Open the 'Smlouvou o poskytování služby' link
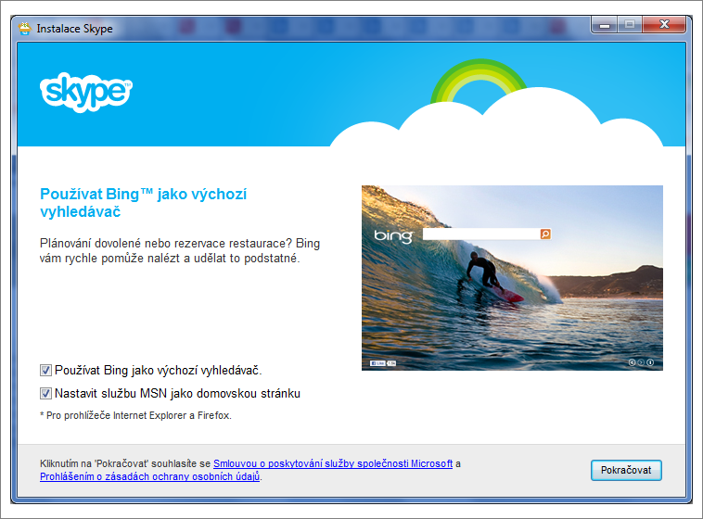703x519 pixels. (332, 463)
